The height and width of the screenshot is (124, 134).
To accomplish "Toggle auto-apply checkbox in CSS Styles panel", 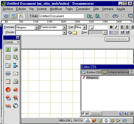I will 83,113.
